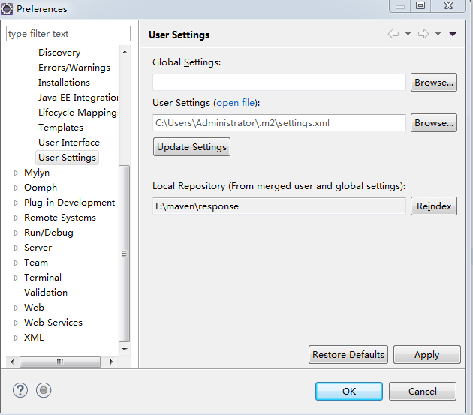The height and width of the screenshot is (415, 473).
Task: Click the Global Settings path field
Action: click(x=279, y=82)
